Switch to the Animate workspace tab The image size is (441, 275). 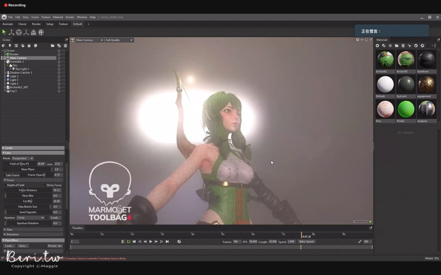(x=7, y=24)
